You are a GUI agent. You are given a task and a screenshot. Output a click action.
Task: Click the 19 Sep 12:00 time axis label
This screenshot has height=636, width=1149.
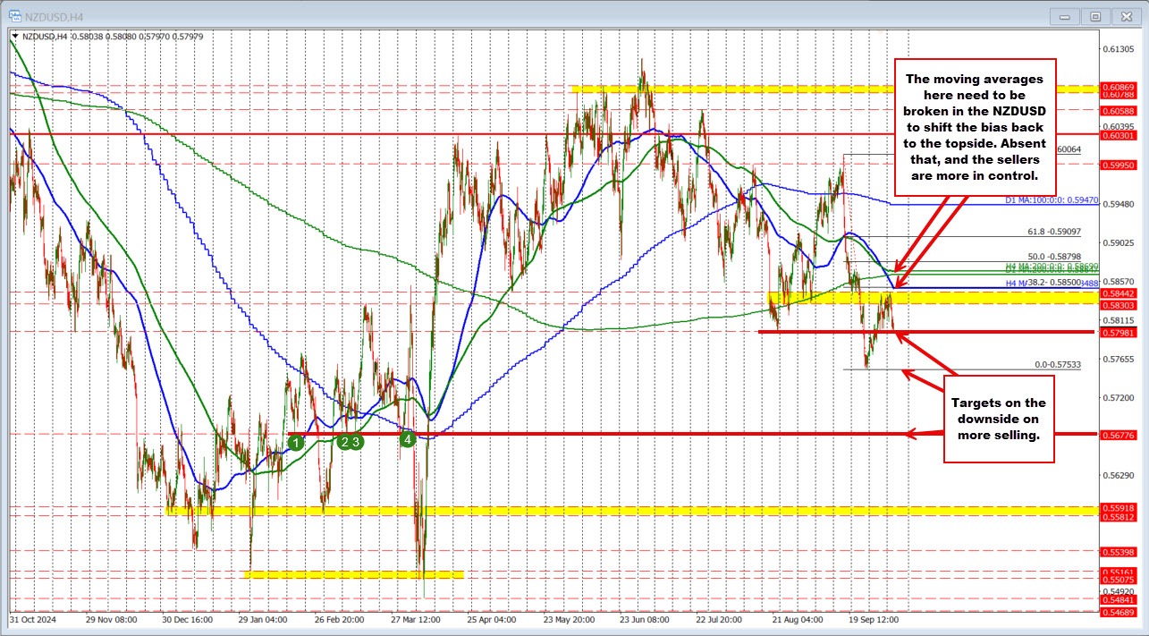click(874, 619)
